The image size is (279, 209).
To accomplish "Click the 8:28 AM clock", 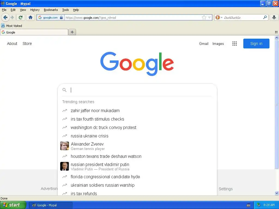I will point(269,205).
